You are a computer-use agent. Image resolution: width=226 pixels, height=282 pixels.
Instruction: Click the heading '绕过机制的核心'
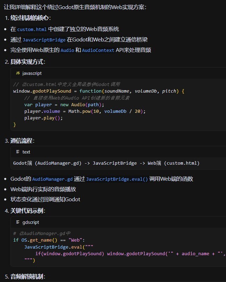click(x=29, y=18)
